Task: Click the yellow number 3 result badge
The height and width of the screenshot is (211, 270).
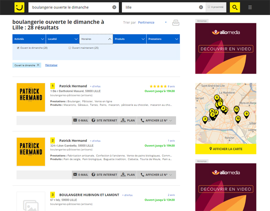Action: [x=53, y=195]
